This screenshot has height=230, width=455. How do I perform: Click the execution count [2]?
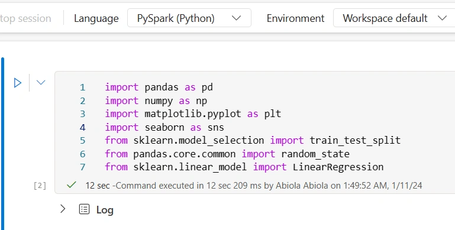(x=40, y=186)
